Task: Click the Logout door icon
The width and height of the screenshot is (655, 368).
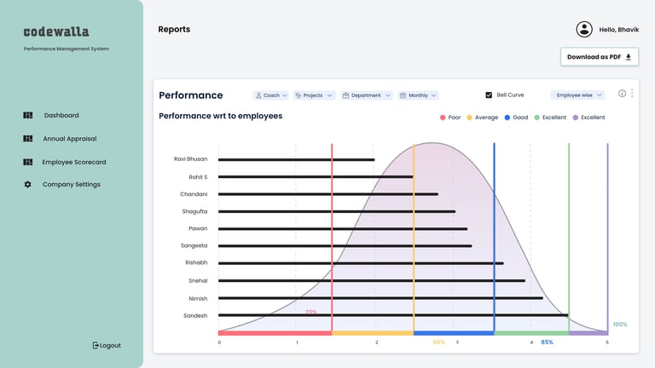Action: click(x=96, y=345)
